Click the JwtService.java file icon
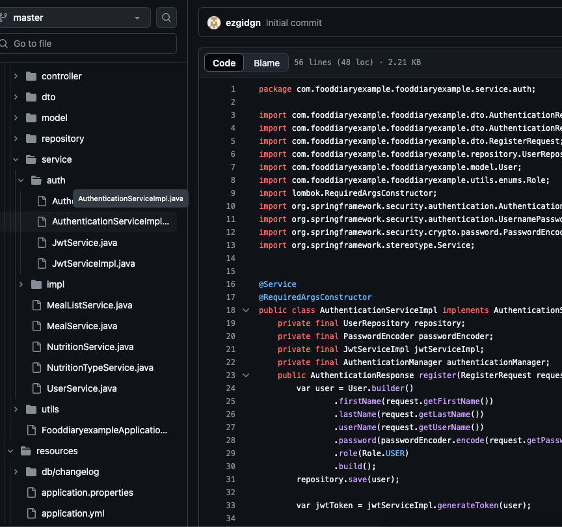This screenshot has width=562, height=527. [x=42, y=243]
